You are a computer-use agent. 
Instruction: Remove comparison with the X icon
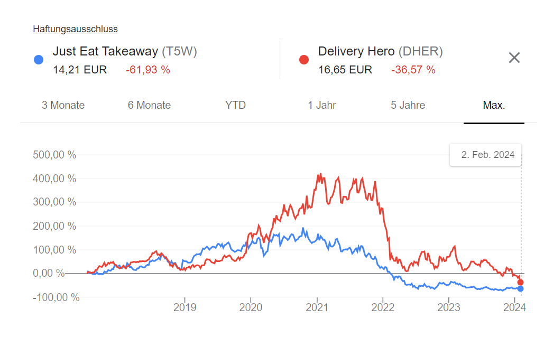[x=514, y=58]
